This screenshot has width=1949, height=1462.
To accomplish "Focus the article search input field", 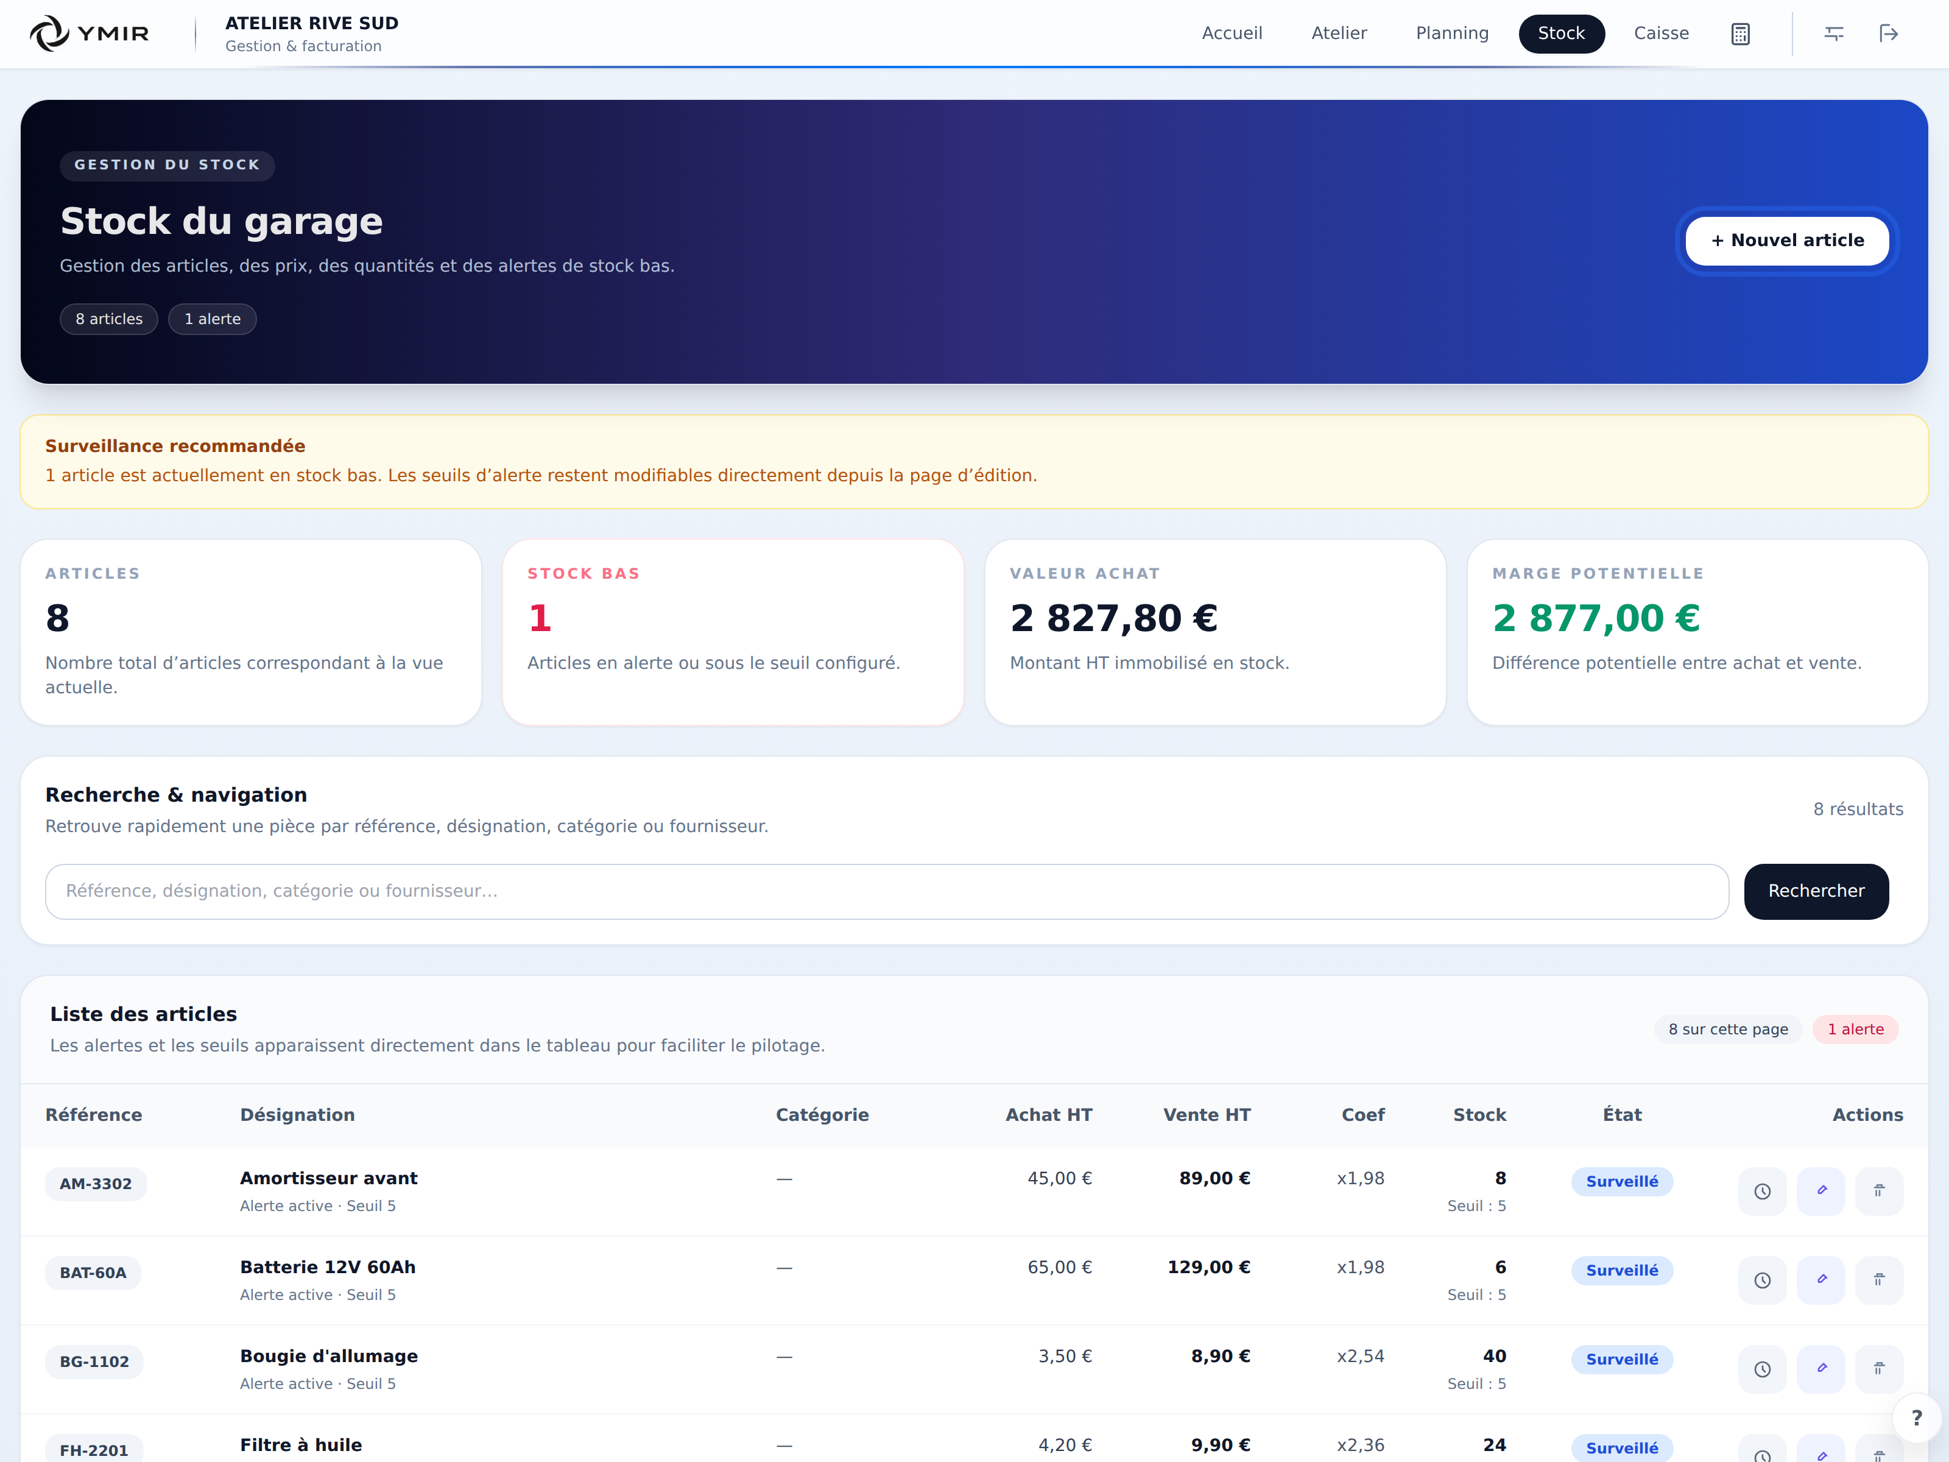I will 886,891.
